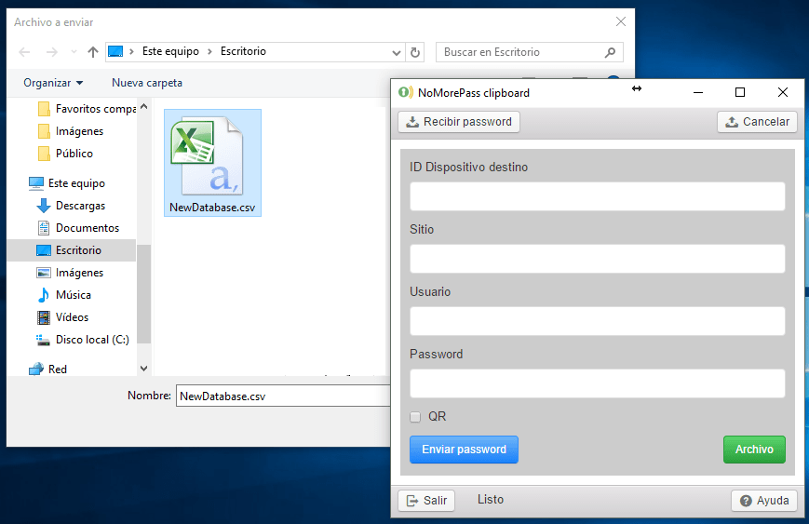Screen dimensions: 809x524
Task: Open Vídeos in navigation pane
Action: coord(63,317)
